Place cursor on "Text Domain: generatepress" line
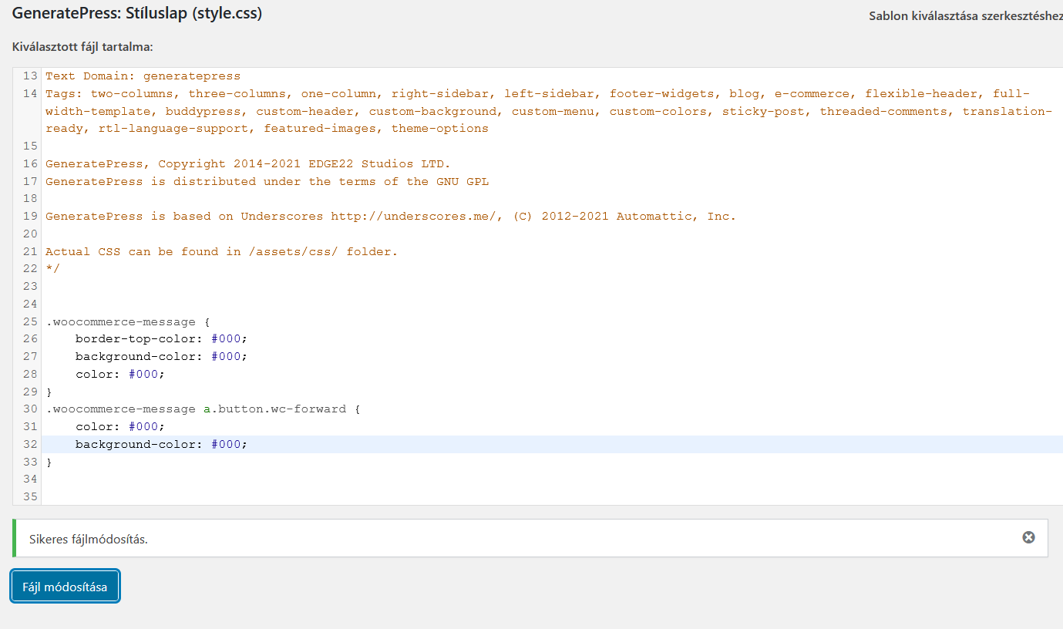The width and height of the screenshot is (1063, 629). click(143, 76)
